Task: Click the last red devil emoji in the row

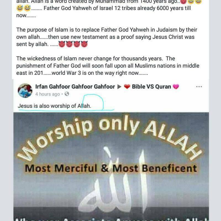Action: tap(84, 44)
